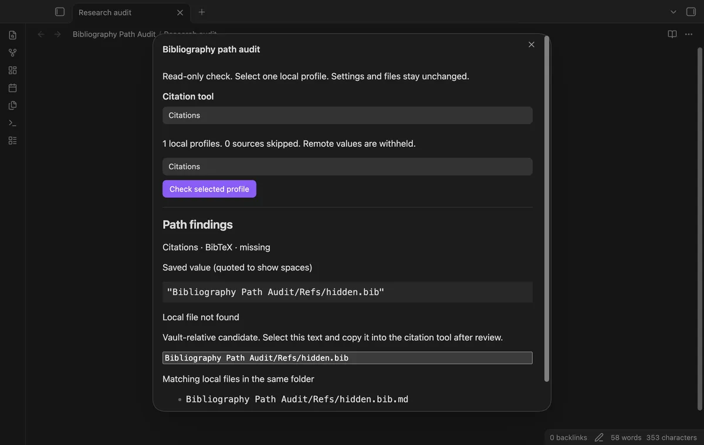Toggle the right sidebar icon
The height and width of the screenshot is (445, 704).
[x=691, y=12]
